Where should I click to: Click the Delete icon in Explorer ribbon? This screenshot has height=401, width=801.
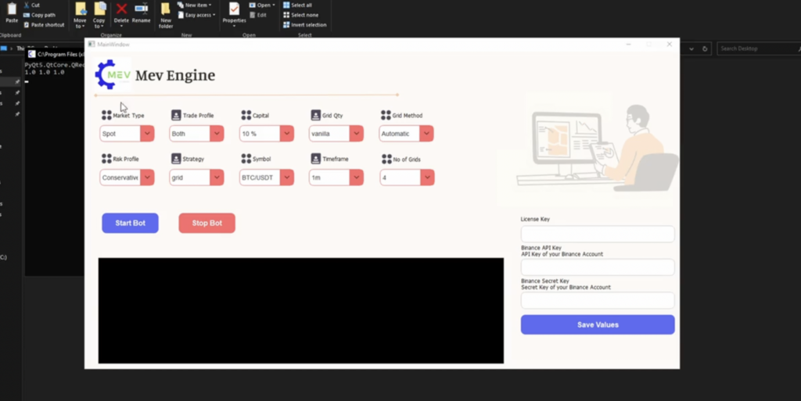pos(121,13)
